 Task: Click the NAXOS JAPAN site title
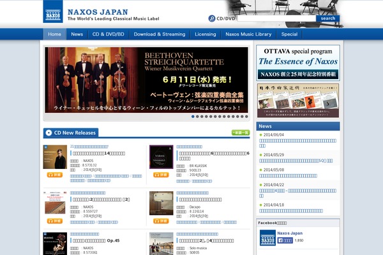[98, 12]
